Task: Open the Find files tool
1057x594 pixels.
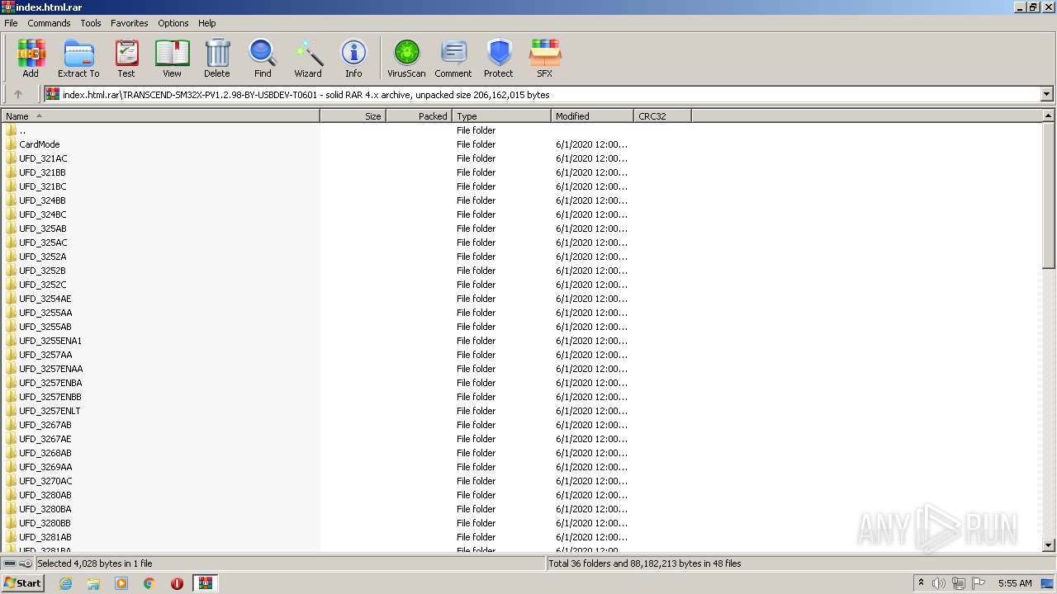Action: [263, 59]
